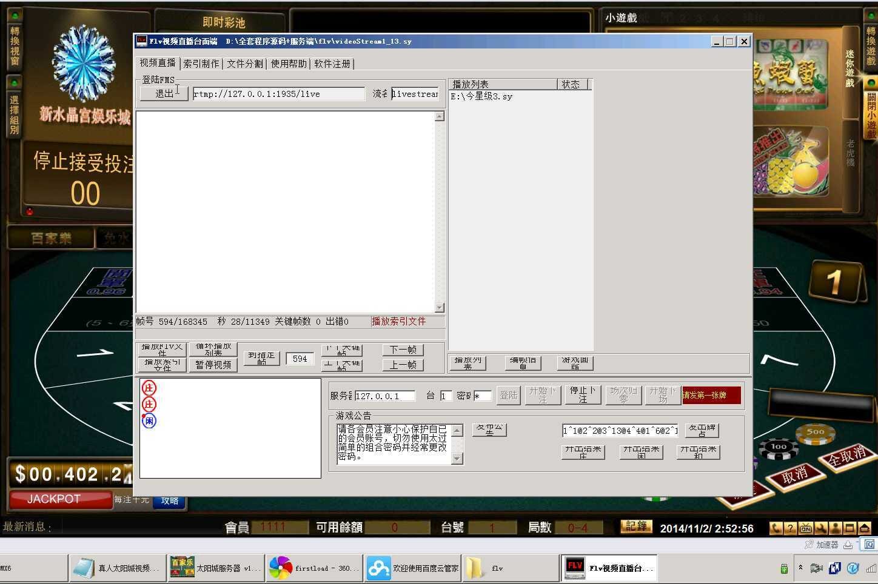878x584 pixels.
Task: Click the 記錄 record button
Action: click(635, 526)
